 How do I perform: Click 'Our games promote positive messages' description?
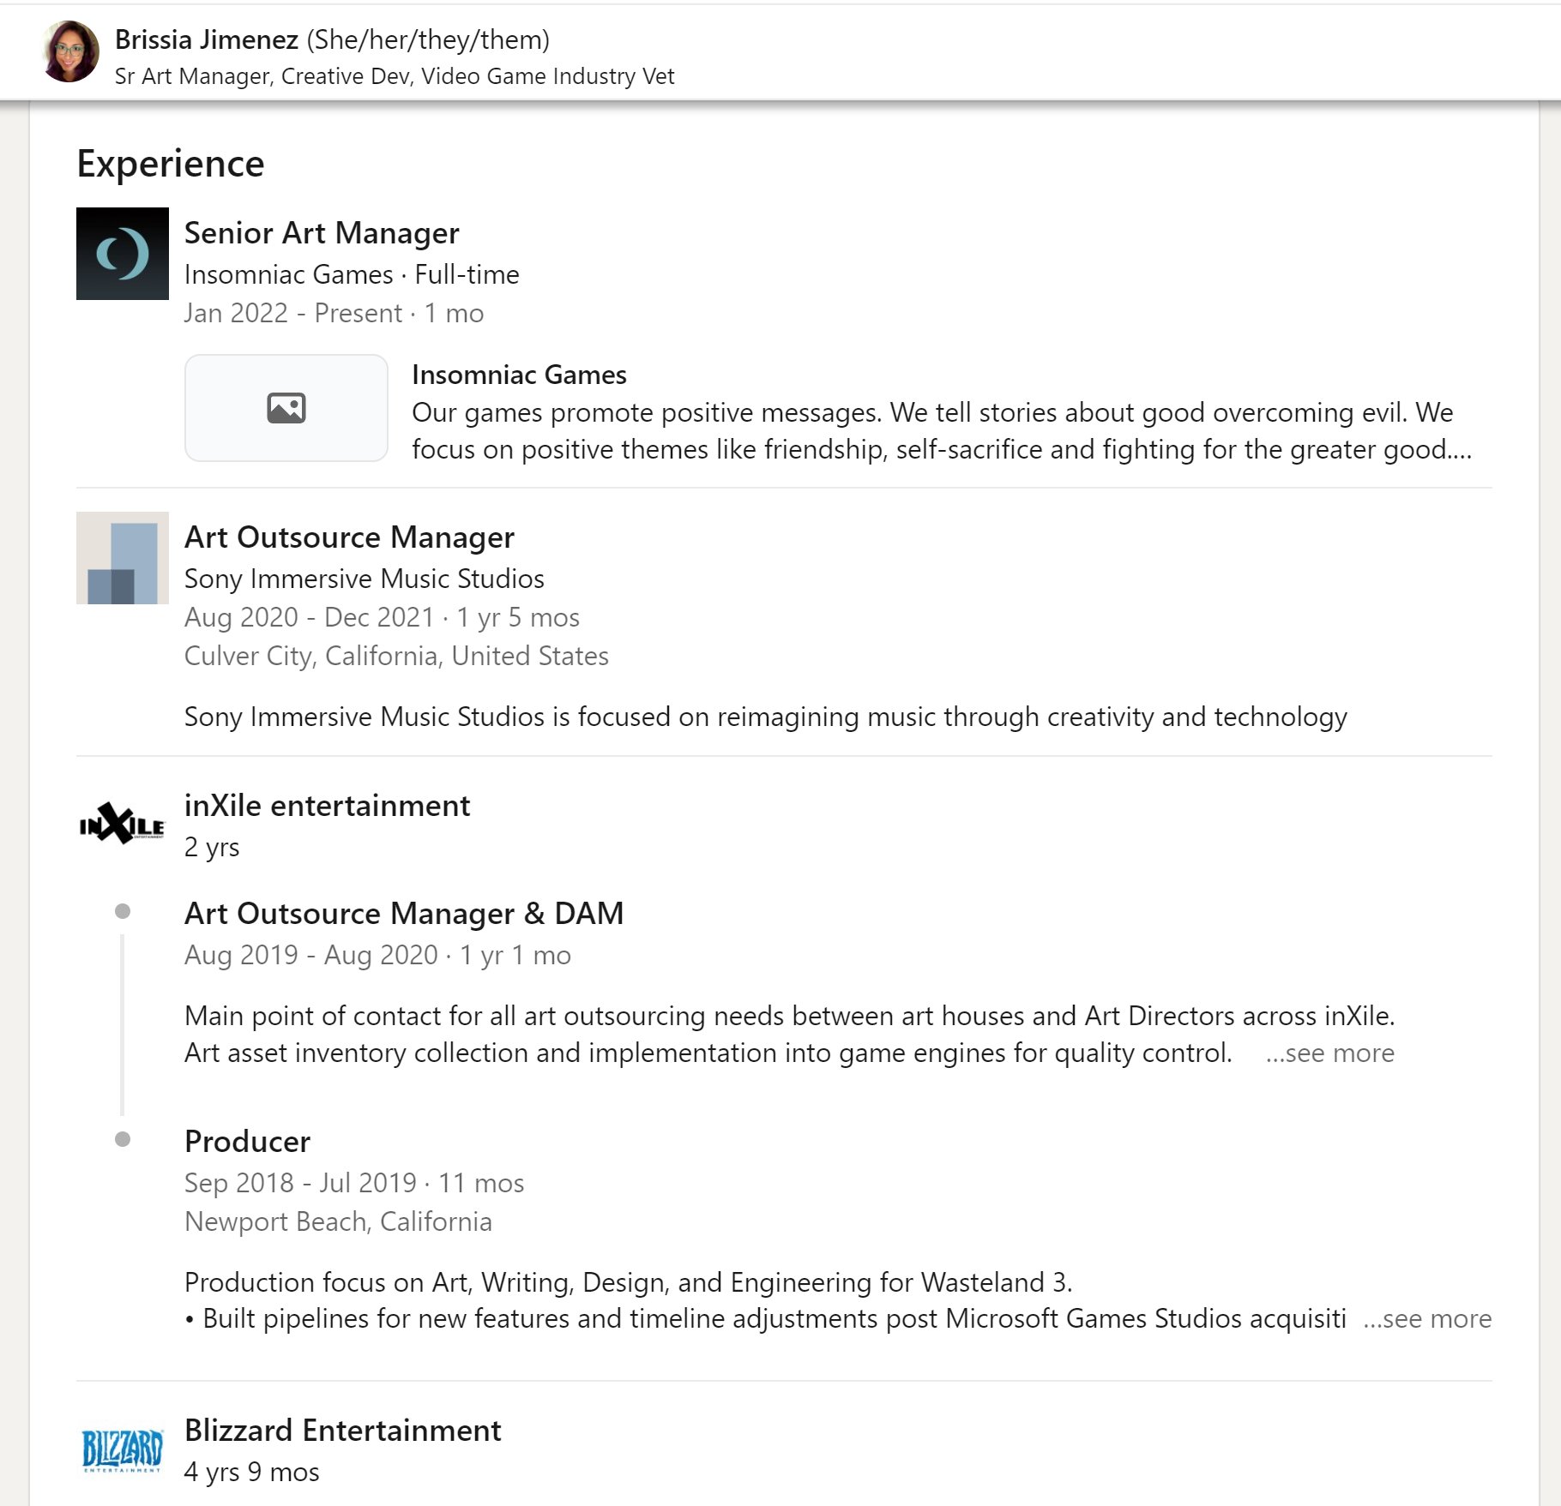pos(942,430)
